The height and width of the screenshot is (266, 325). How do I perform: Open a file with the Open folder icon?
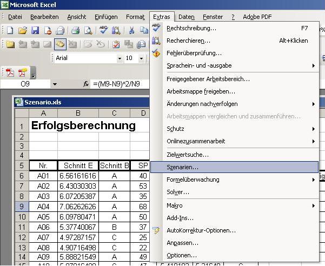point(23,30)
